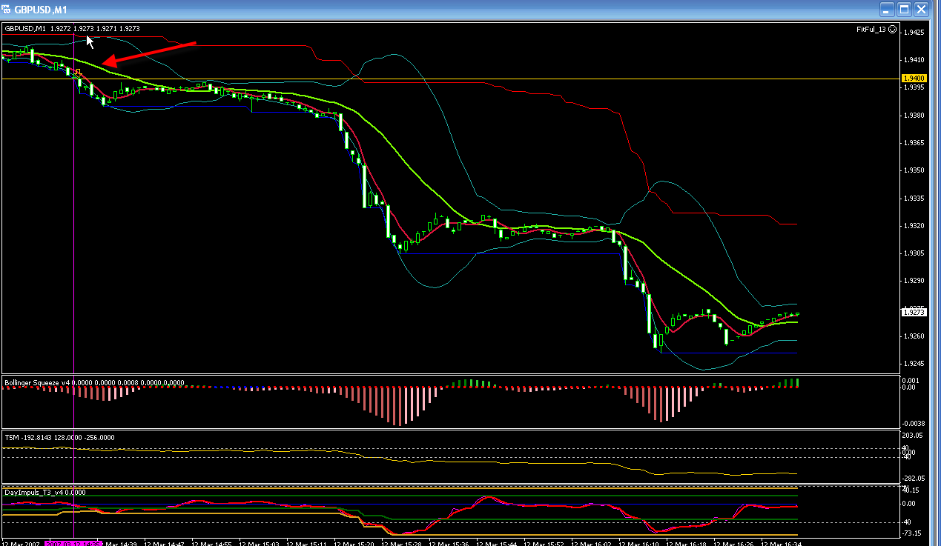
Task: Click the yellow 1.9400 price level tag
Action: 913,79
